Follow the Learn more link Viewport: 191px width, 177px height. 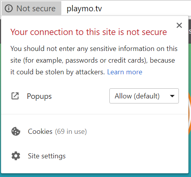(x=125, y=72)
